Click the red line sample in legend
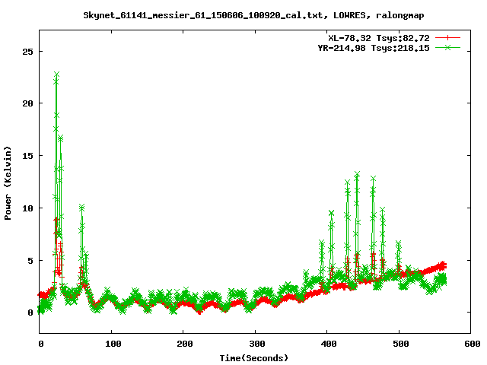This screenshot has height=365, width=487. pyautogui.click(x=449, y=36)
